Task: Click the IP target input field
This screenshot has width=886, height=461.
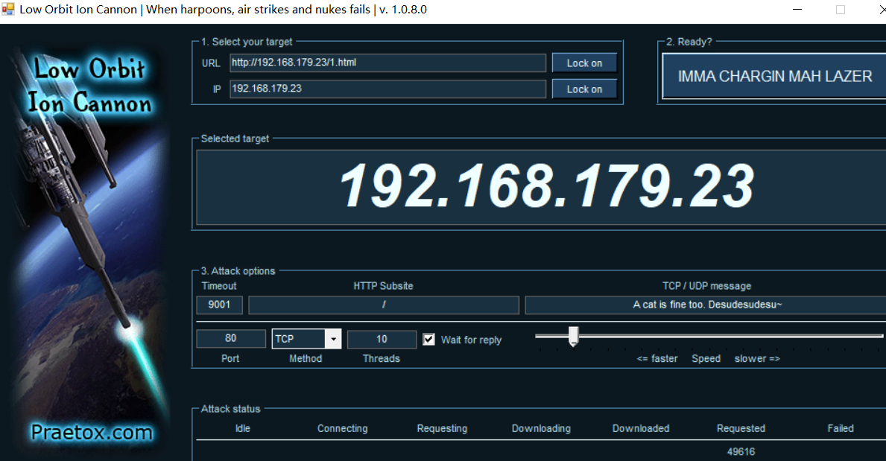Action: point(387,89)
